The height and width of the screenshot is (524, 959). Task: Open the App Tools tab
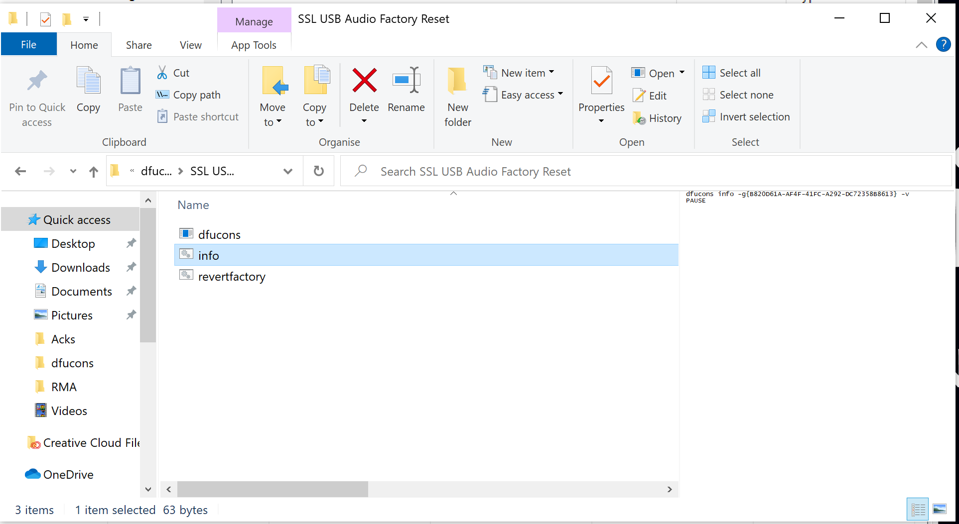tap(254, 45)
